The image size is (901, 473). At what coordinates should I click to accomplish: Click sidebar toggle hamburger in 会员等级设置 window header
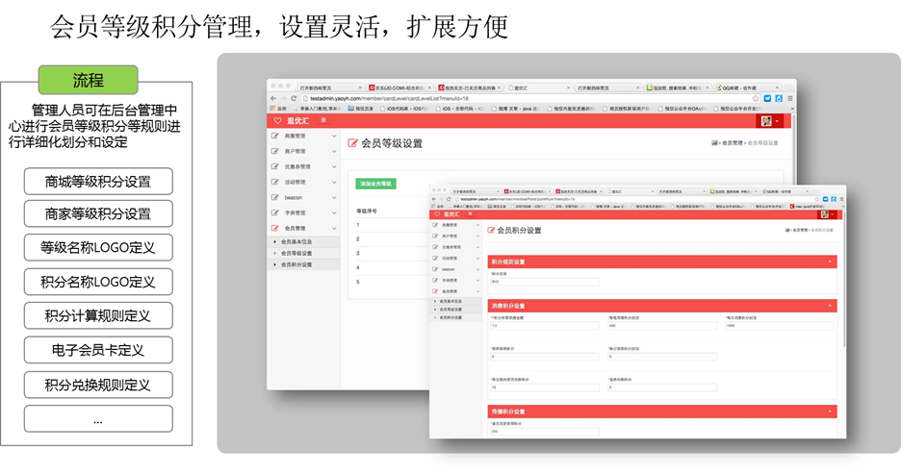coord(323,120)
